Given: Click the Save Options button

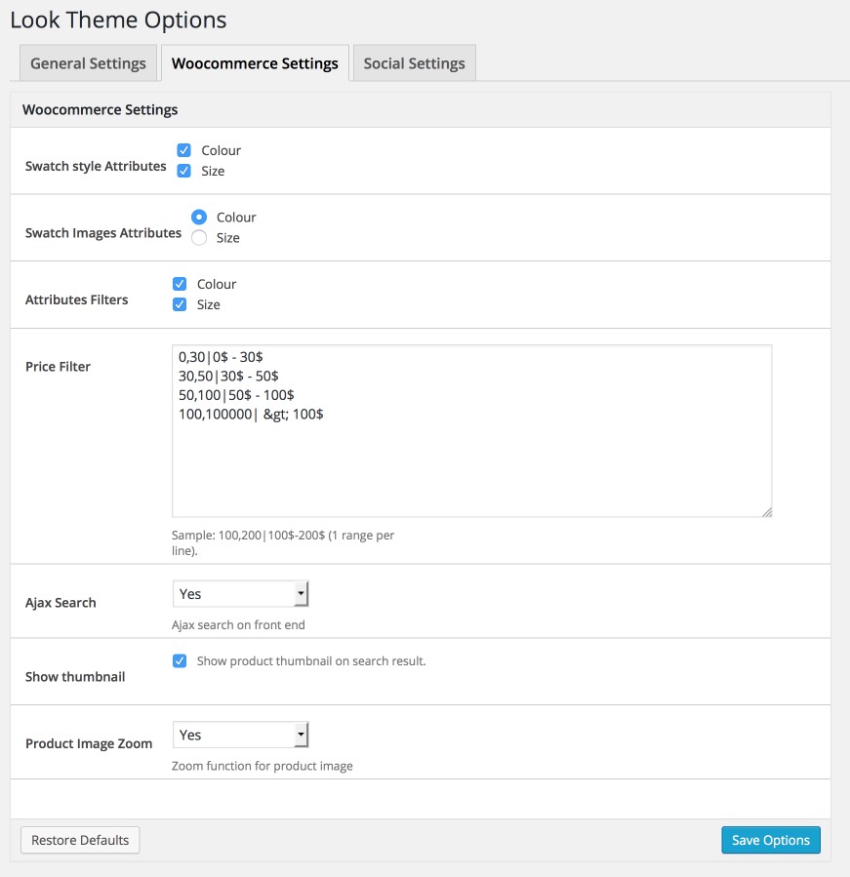Looking at the screenshot, I should tap(771, 840).
